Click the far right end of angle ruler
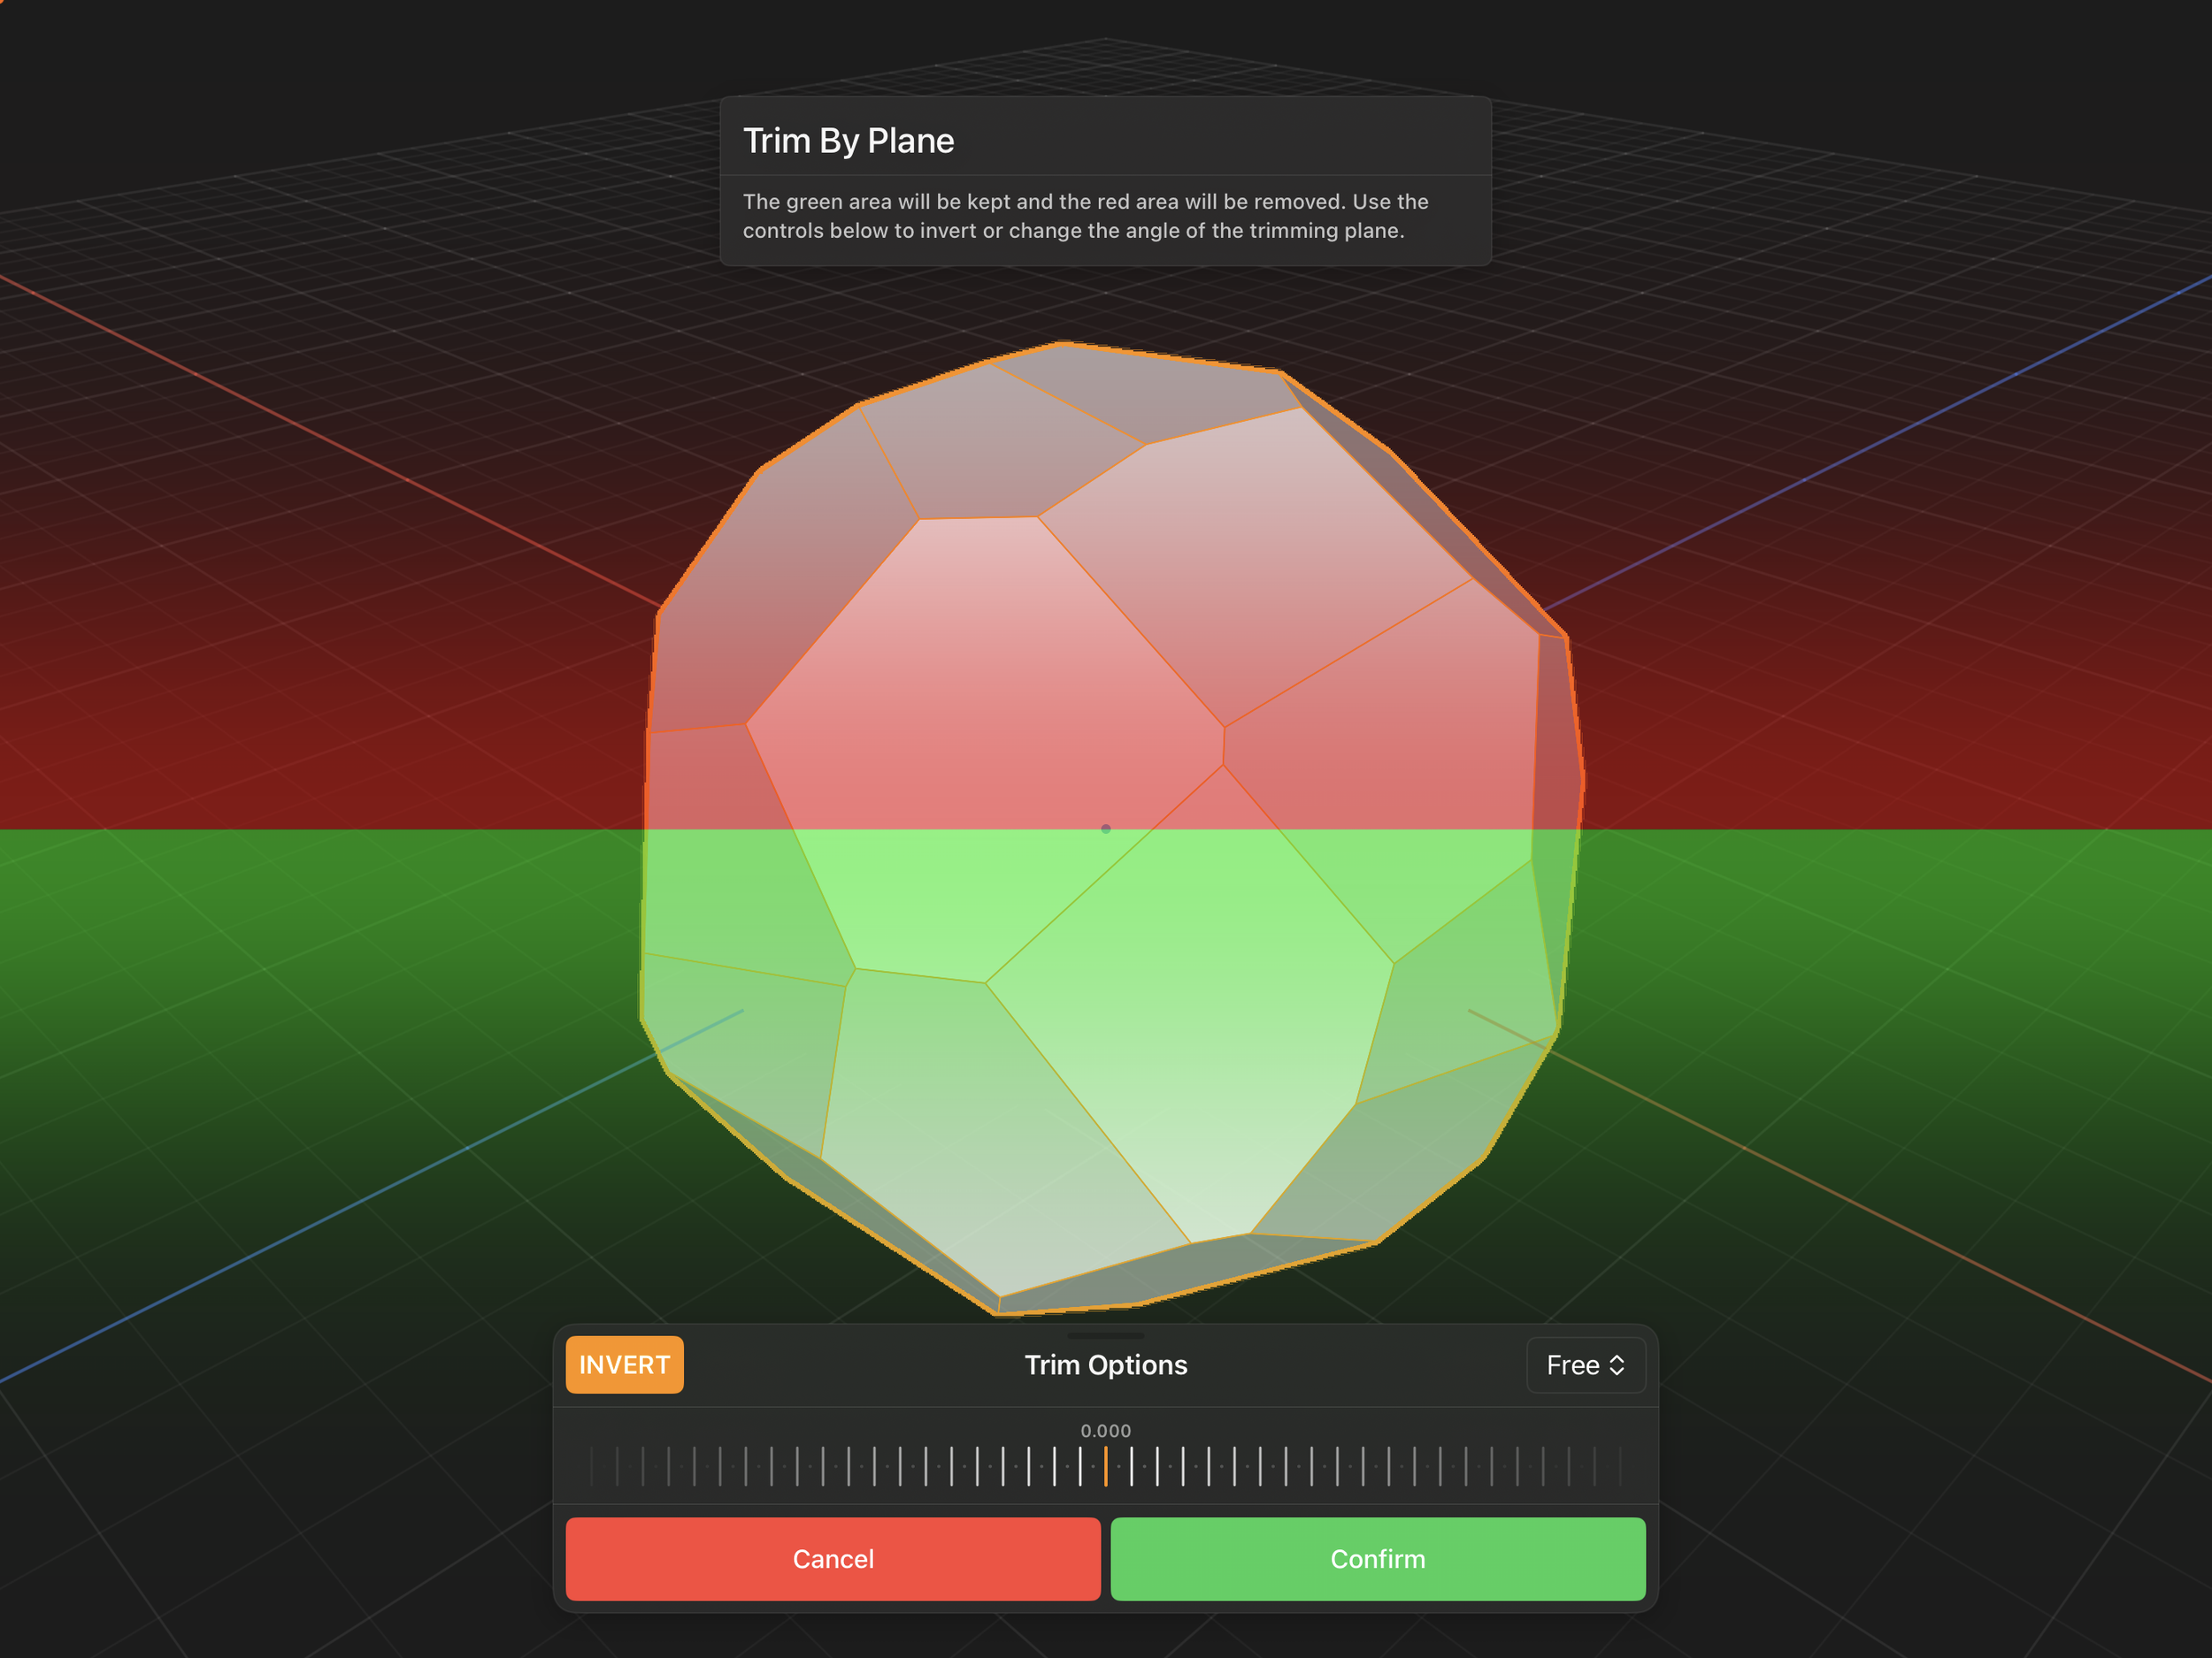This screenshot has height=1658, width=2212. tap(1620, 1466)
